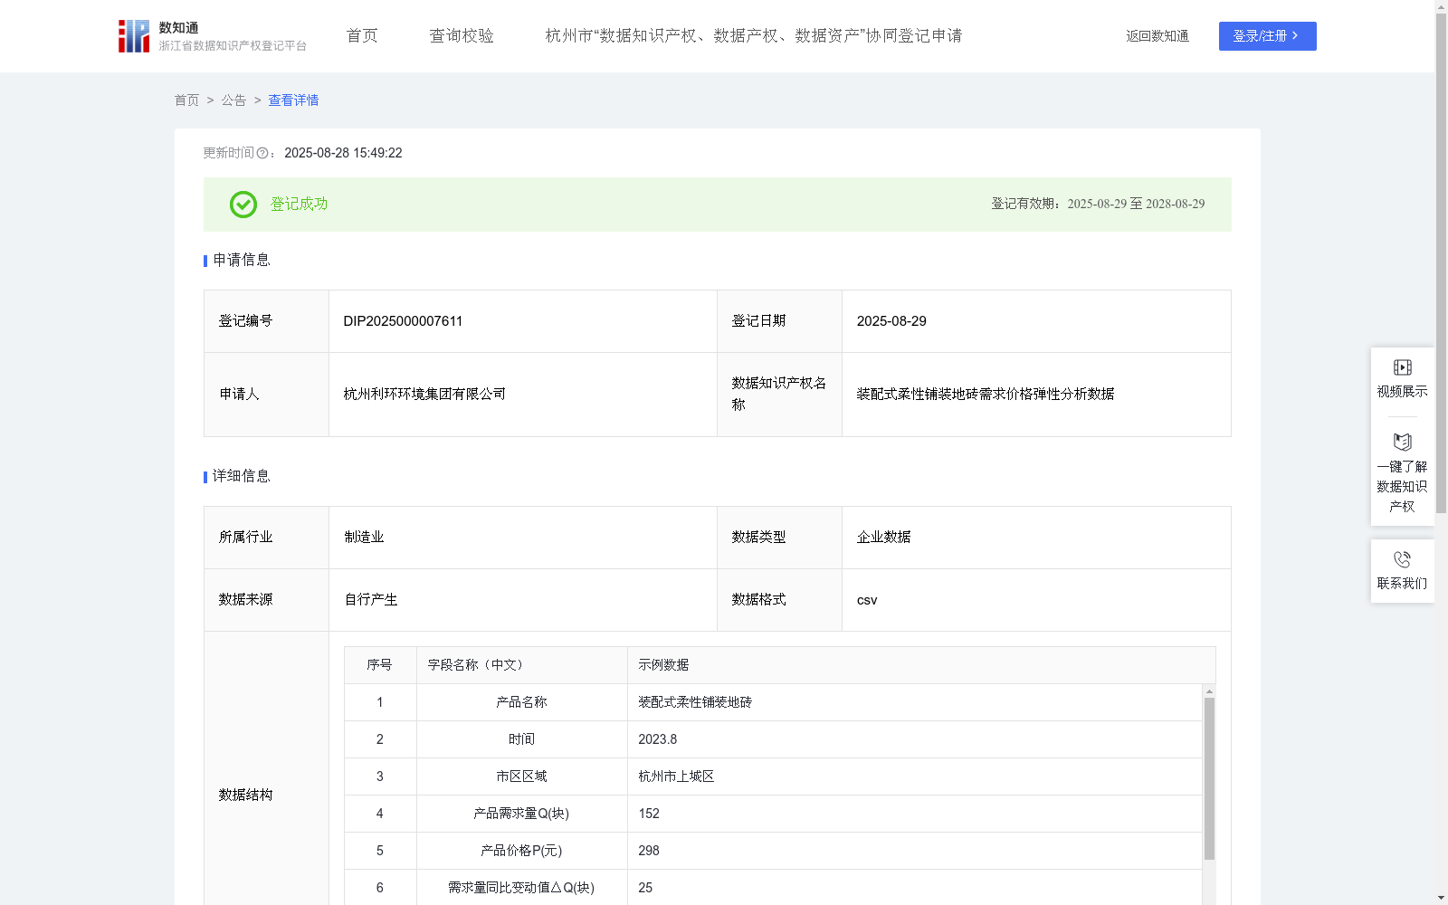Click the update time 2025-08-28 15:49:22
This screenshot has width=1448, height=905.
[x=343, y=153]
